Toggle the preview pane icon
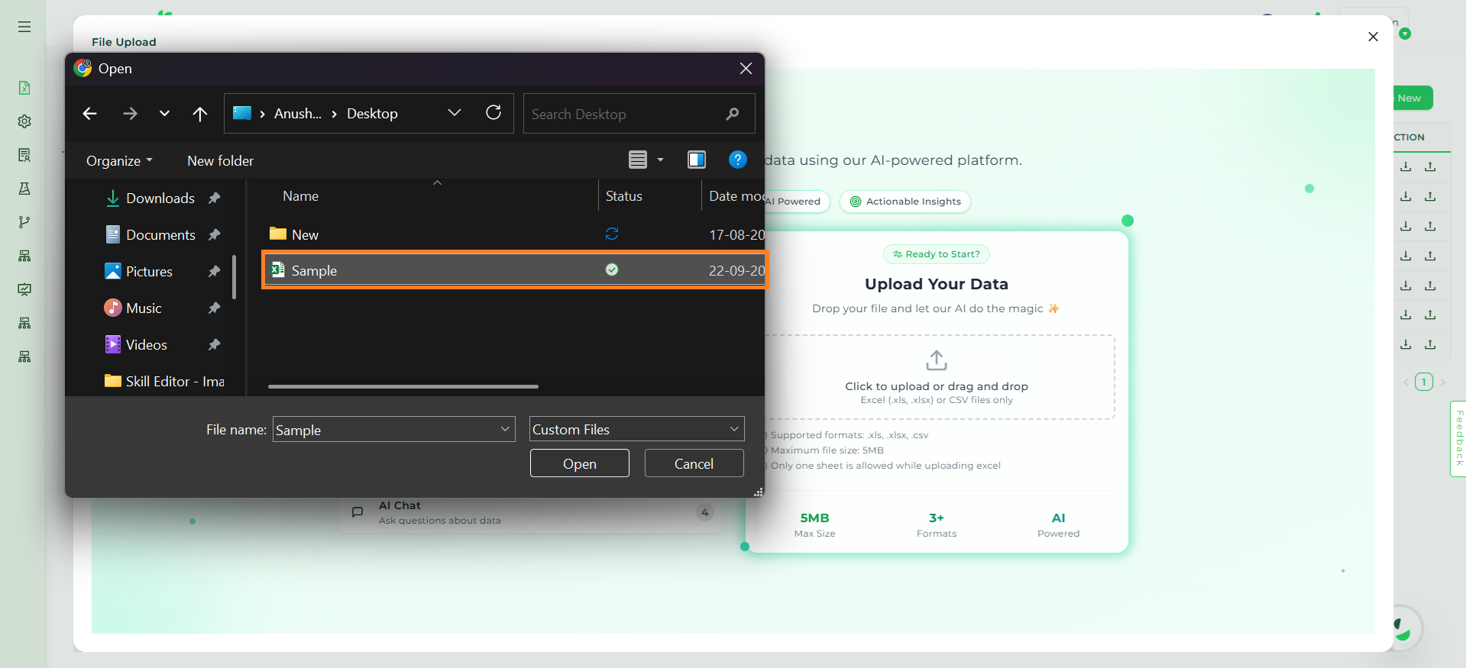Viewport: 1466px width, 668px height. pyautogui.click(x=696, y=160)
